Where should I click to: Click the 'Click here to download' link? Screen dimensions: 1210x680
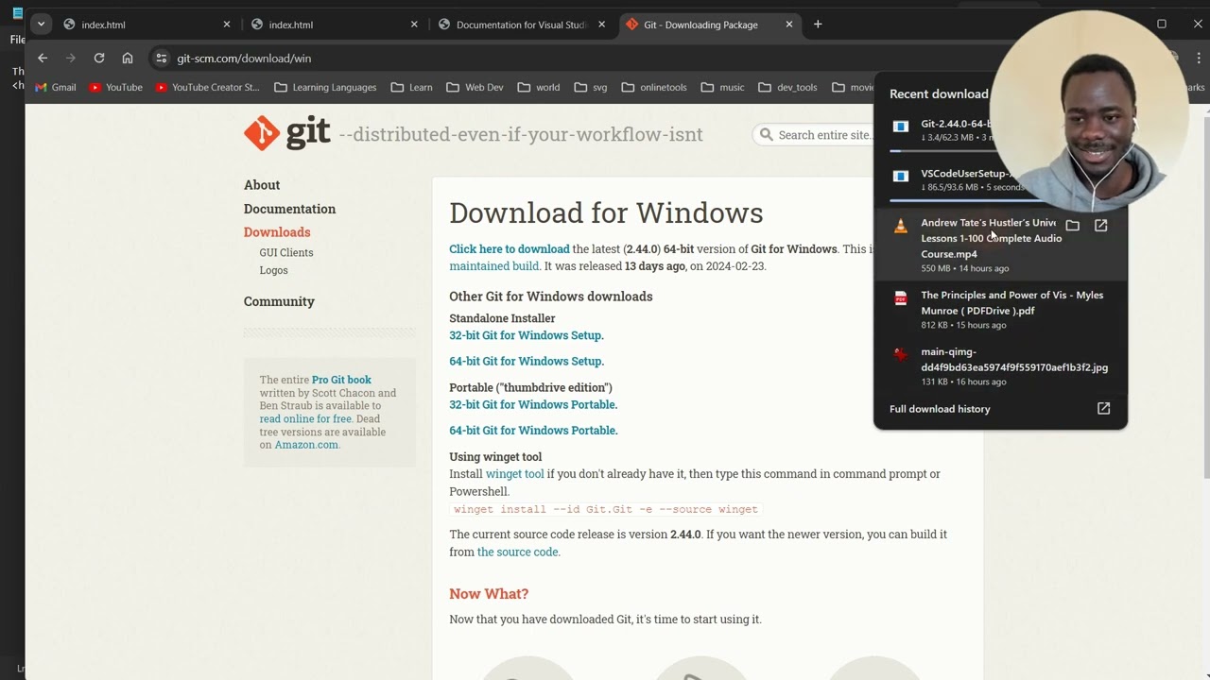(x=510, y=249)
